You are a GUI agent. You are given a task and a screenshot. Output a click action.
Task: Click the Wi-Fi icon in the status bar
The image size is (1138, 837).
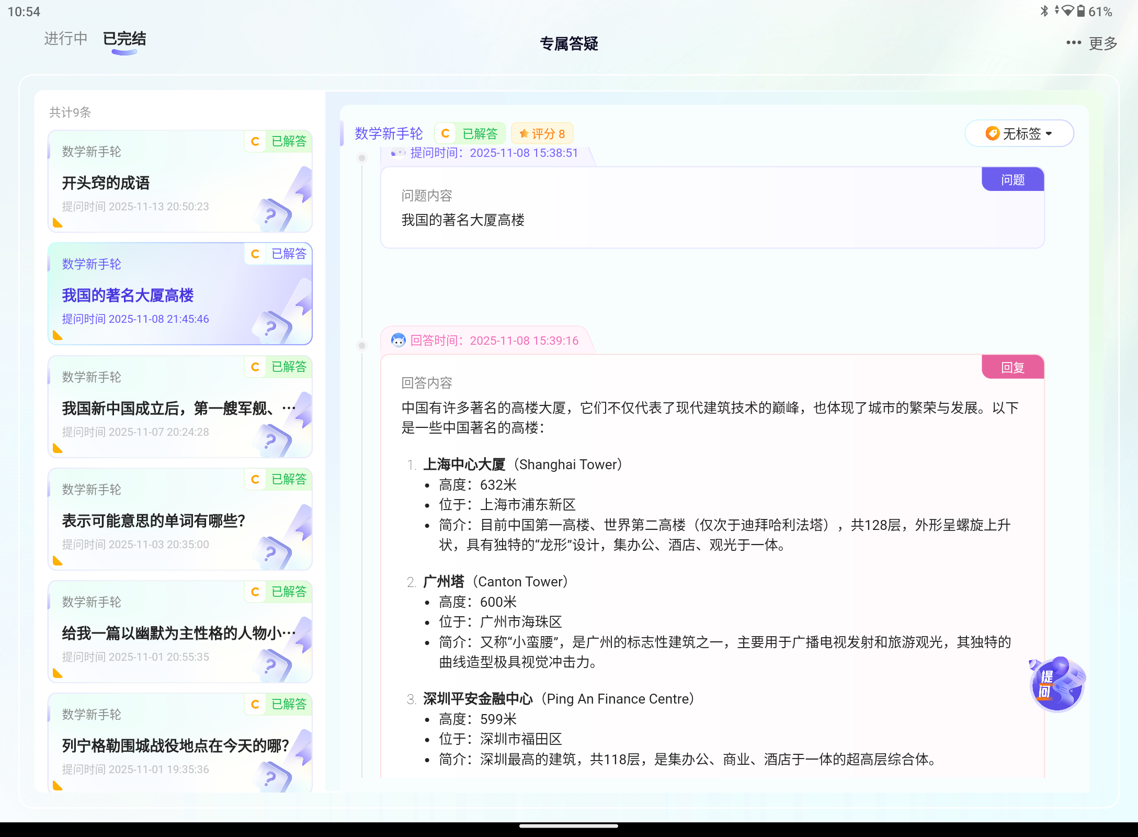1066,11
